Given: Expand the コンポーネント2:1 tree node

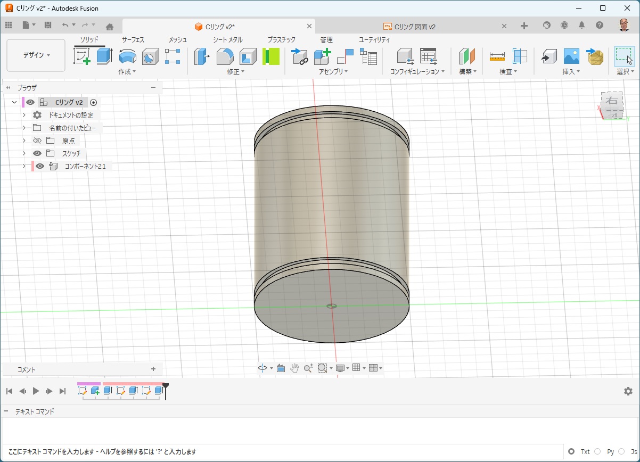Looking at the screenshot, I should coord(24,166).
